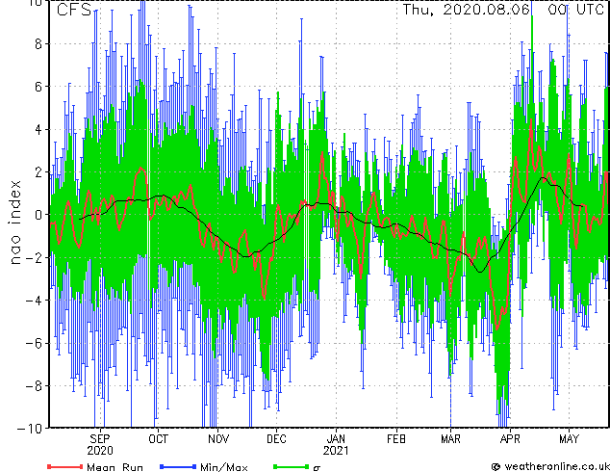Click the CFS model label
The height and width of the screenshot is (472, 610).
(x=74, y=10)
